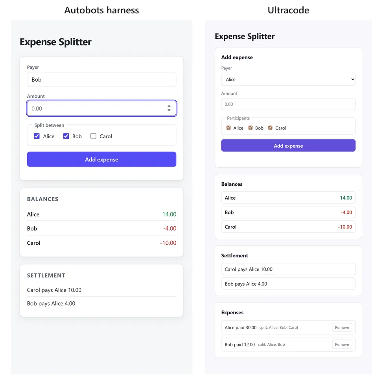Screen dimensions: 383x385
Task: Remove the Alice paid 30.00 expense
Action: pyautogui.click(x=342, y=328)
